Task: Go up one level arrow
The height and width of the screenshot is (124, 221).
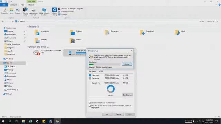Action: 13,21
